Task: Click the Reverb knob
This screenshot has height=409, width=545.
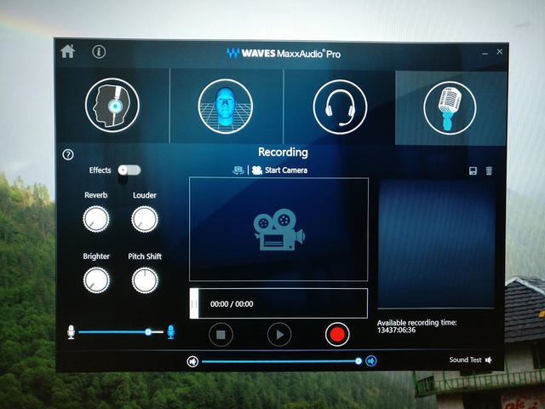Action: click(x=96, y=219)
